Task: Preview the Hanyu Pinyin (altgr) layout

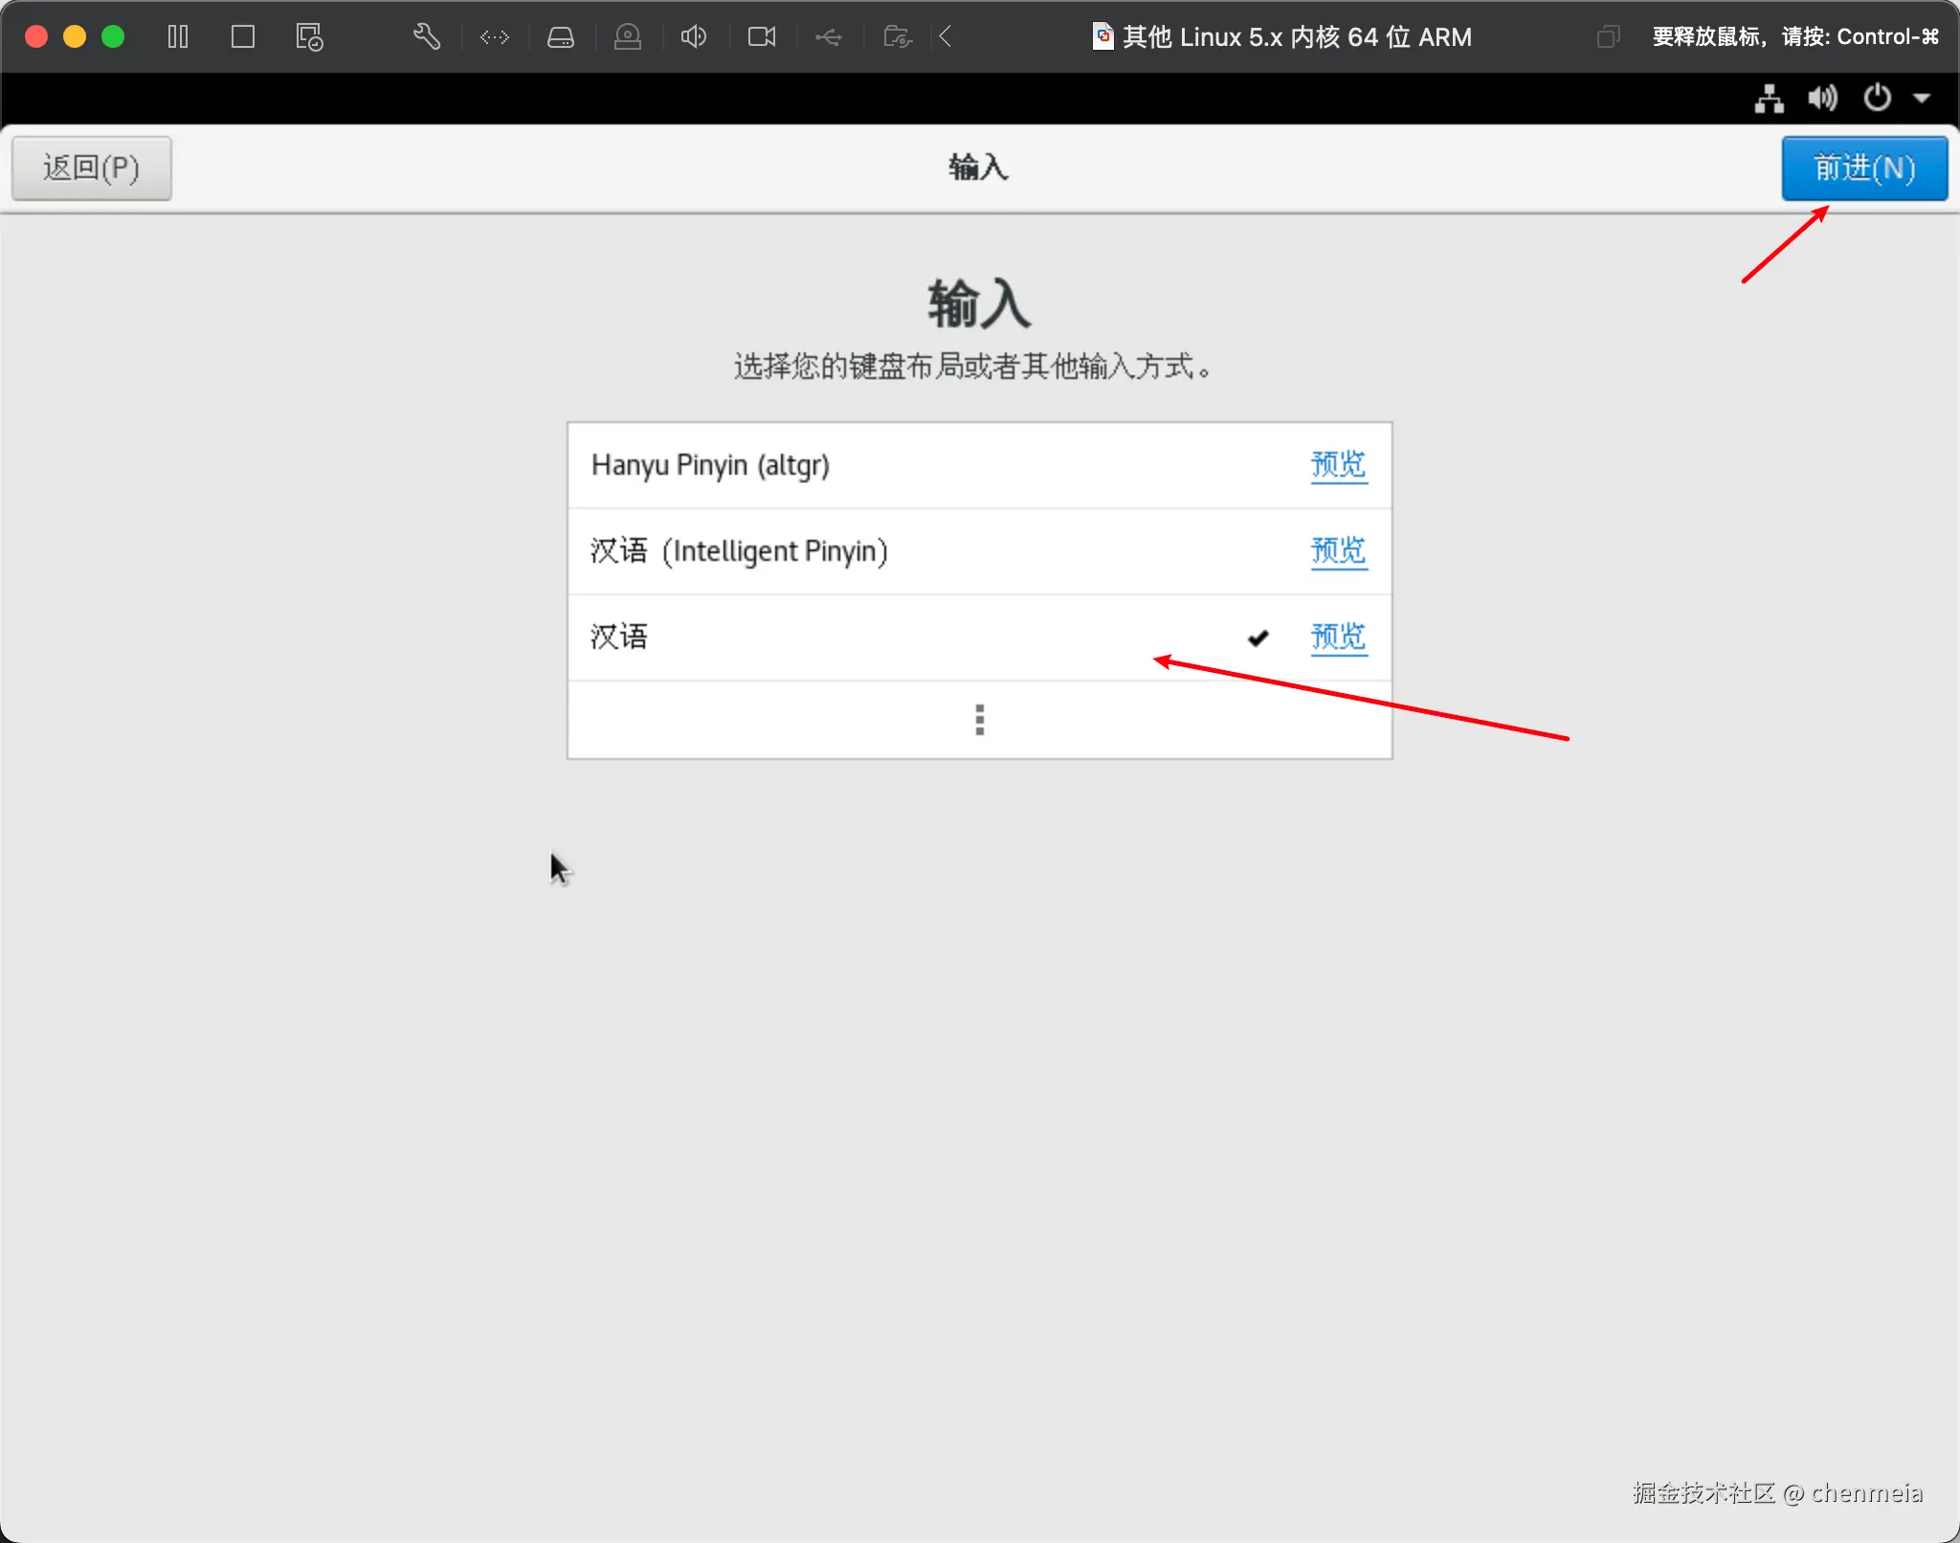Action: tap(1338, 465)
